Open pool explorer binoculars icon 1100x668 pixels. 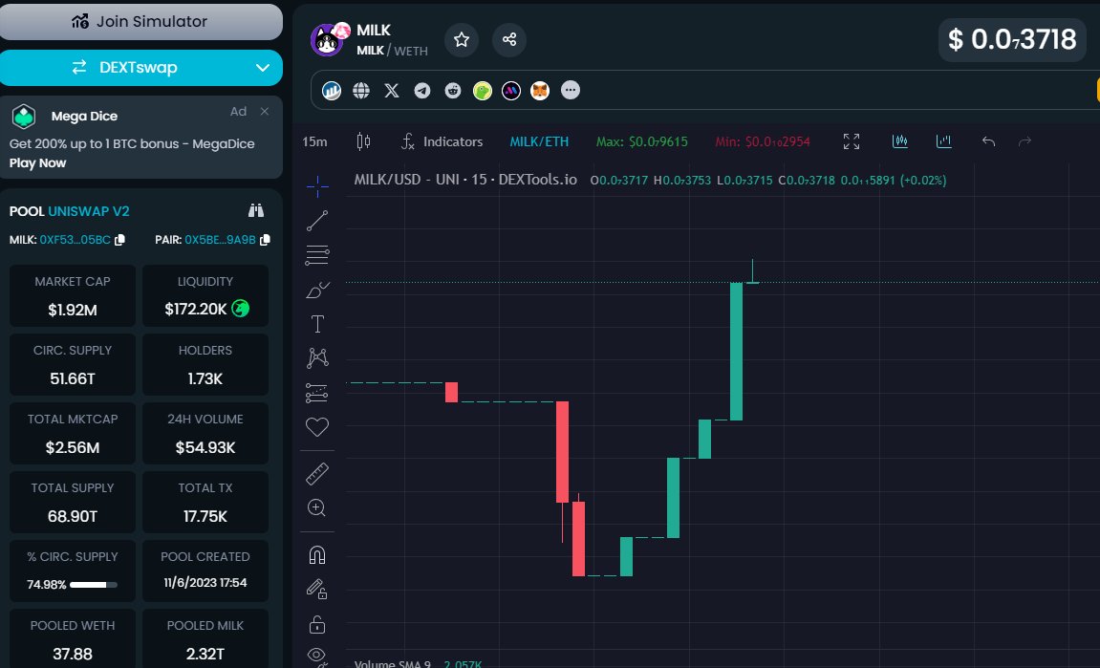click(x=256, y=210)
